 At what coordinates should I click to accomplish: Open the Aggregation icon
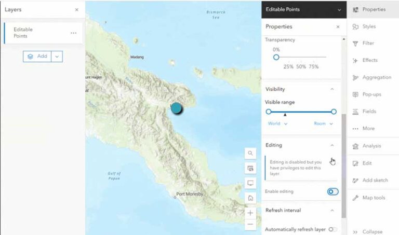(355, 77)
